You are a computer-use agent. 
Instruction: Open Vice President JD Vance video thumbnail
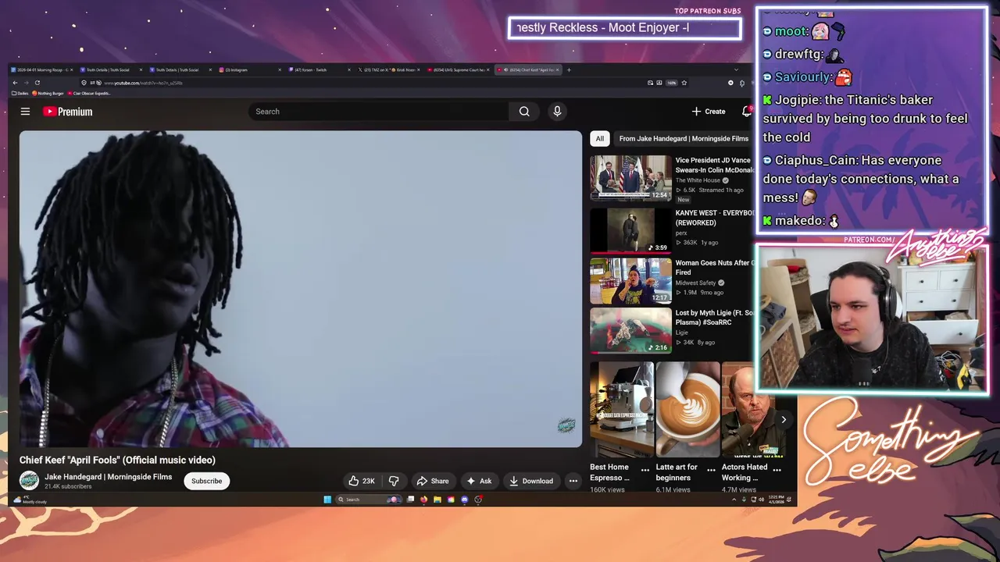(630, 178)
